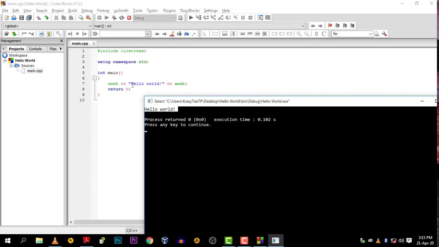Click the red Toggle bookmark flag icon
Screen dimensions: 439x247
click(x=330, y=26)
